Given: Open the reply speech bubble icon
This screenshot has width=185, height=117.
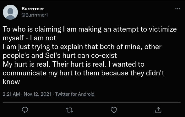Looking at the screenshot, I should pyautogui.click(x=25, y=110).
